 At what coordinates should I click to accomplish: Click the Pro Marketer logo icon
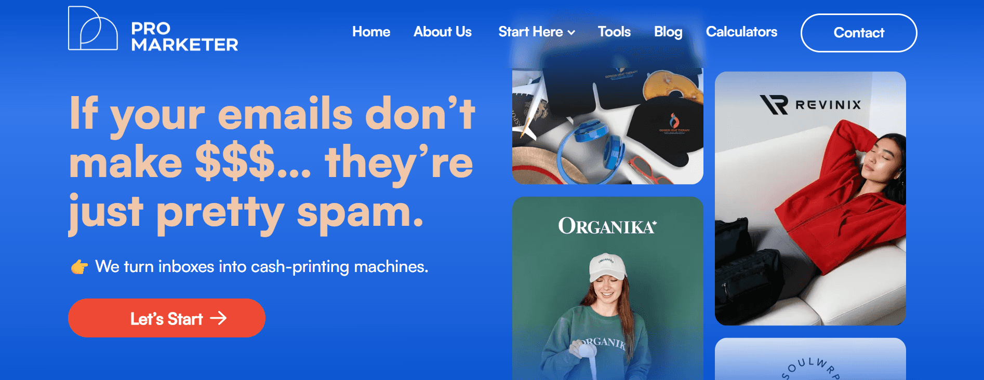click(x=92, y=29)
